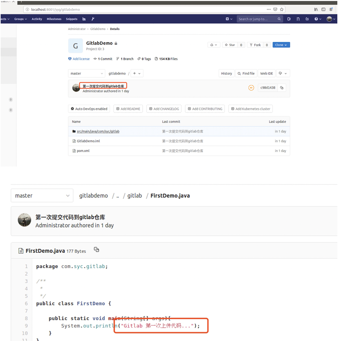Open the GitlabDemo breadcrumb link
The height and width of the screenshot is (341, 340).
coord(98,29)
